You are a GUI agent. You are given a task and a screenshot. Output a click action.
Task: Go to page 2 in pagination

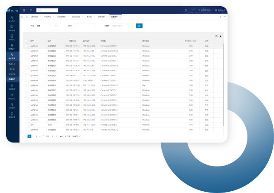tap(33, 136)
